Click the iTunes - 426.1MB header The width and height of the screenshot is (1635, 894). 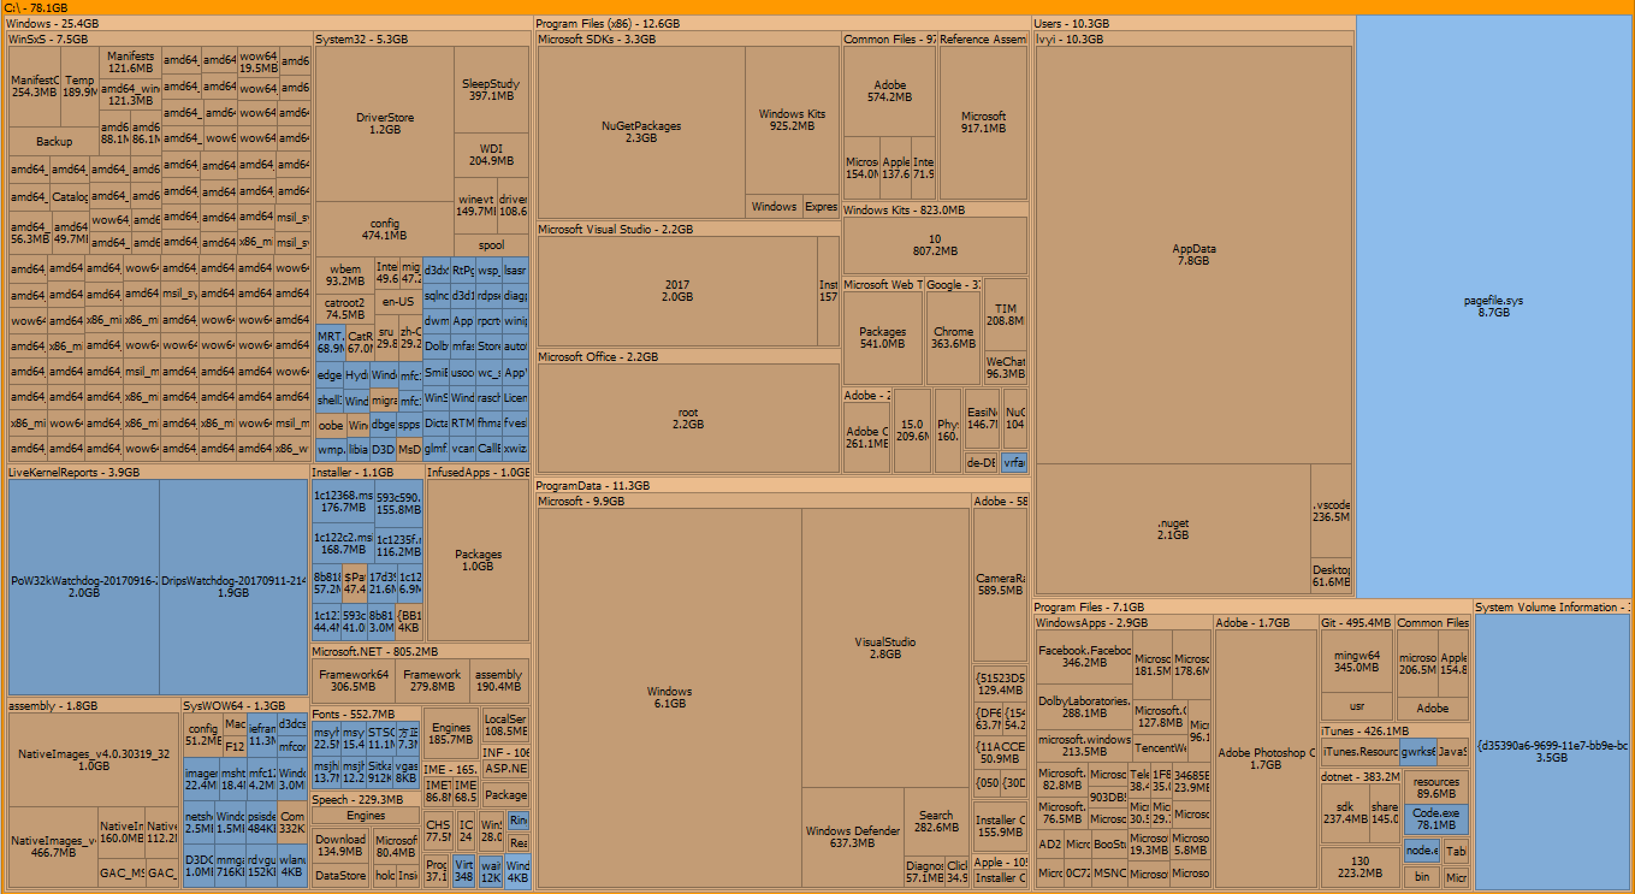(x=1395, y=731)
